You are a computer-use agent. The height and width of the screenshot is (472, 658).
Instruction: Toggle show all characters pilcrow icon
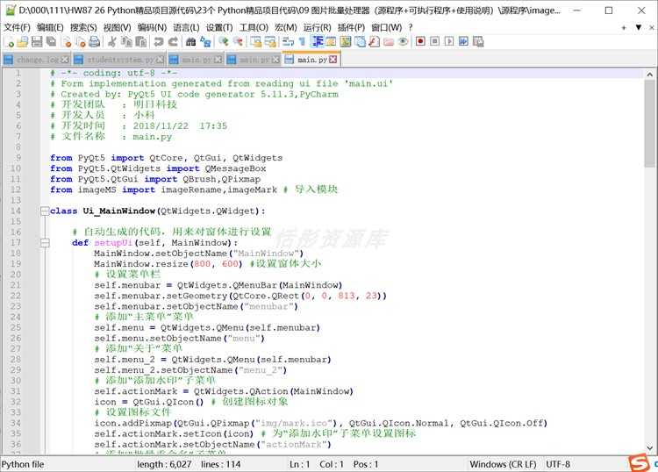point(302,41)
